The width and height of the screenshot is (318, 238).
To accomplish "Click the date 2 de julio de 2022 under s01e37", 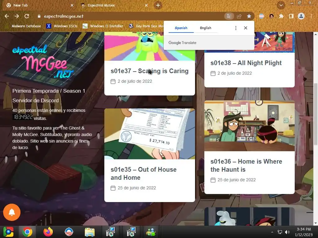I will (135, 82).
